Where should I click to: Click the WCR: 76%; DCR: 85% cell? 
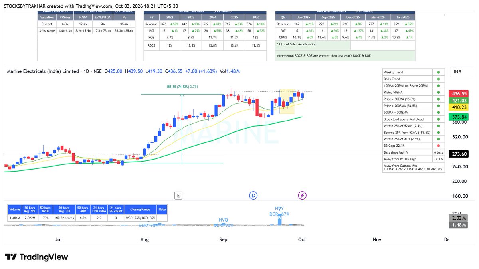pos(140,218)
